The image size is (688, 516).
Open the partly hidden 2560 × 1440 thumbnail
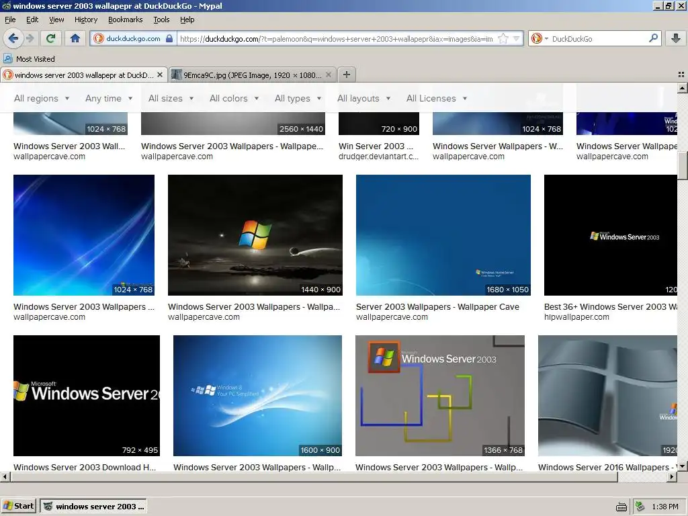(233, 124)
